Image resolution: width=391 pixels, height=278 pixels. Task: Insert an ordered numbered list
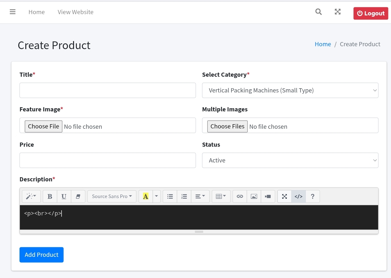(184, 196)
